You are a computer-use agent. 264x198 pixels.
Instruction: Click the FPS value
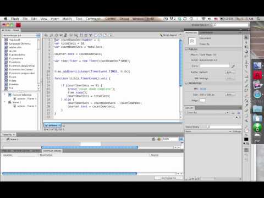pos(203,89)
